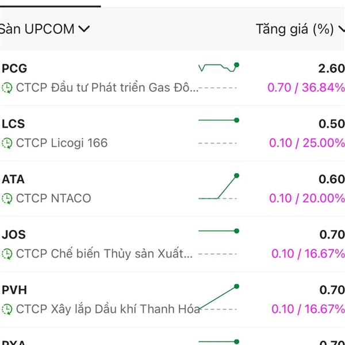The width and height of the screenshot is (345, 345).
Task: Open the ATA stock row
Action: (172, 189)
